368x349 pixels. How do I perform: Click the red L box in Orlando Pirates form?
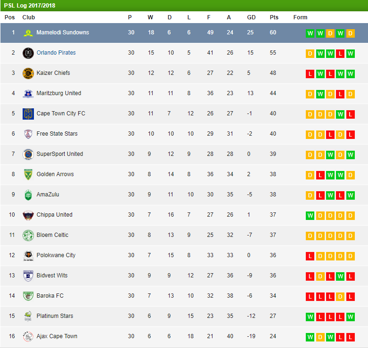[340, 54]
